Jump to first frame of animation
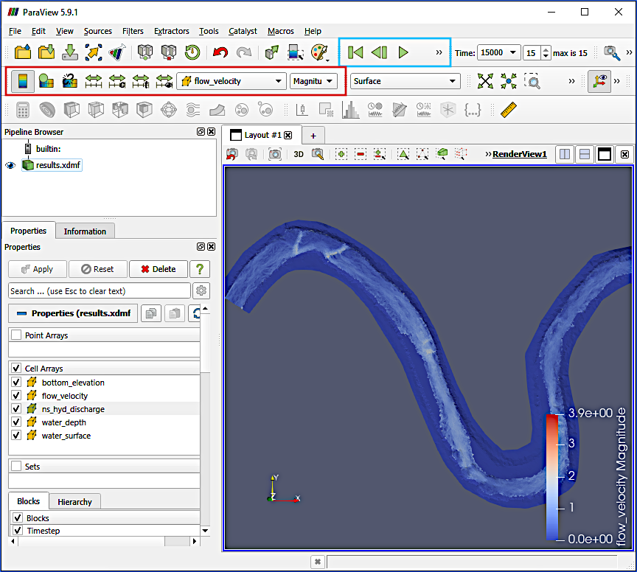The image size is (637, 572). coord(355,52)
